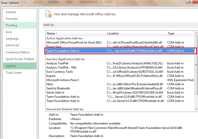Select the Solver Add-in row
Viewport: 198px width, 139px height.
[120, 92]
